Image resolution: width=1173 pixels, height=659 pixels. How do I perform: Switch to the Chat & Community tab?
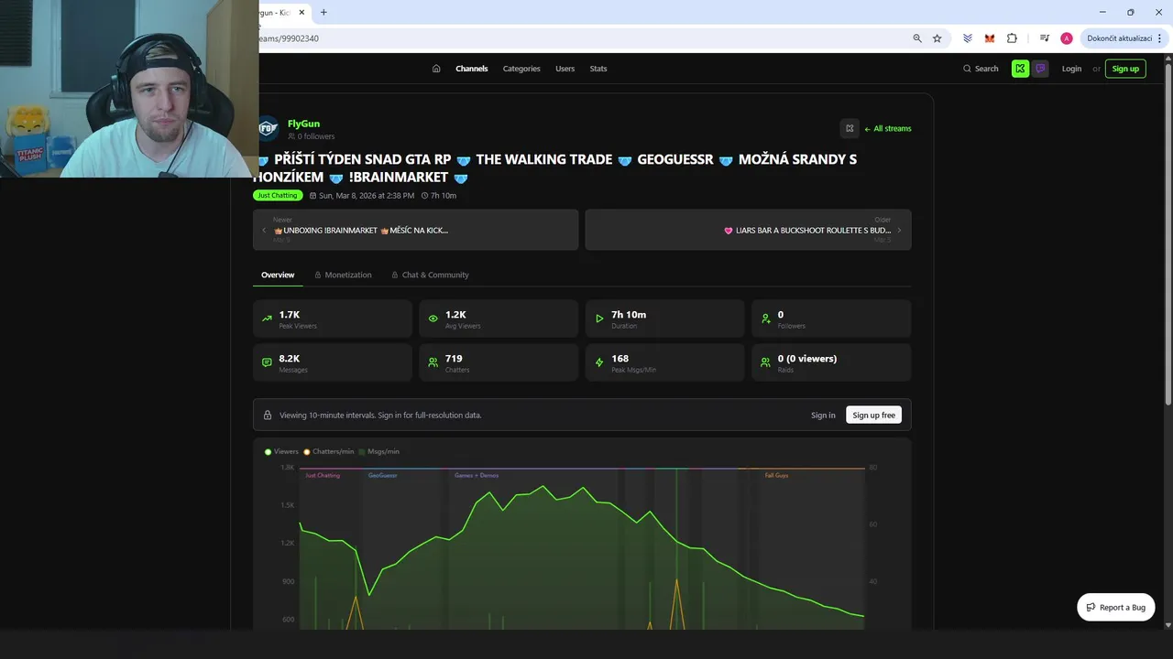click(430, 275)
